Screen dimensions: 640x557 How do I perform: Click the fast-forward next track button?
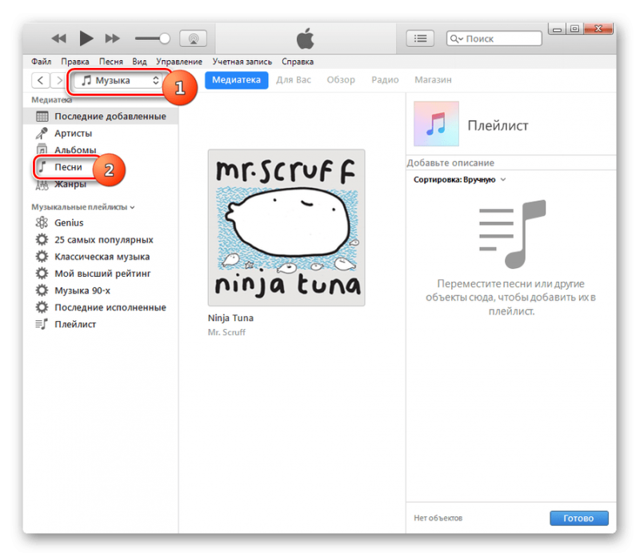click(113, 38)
